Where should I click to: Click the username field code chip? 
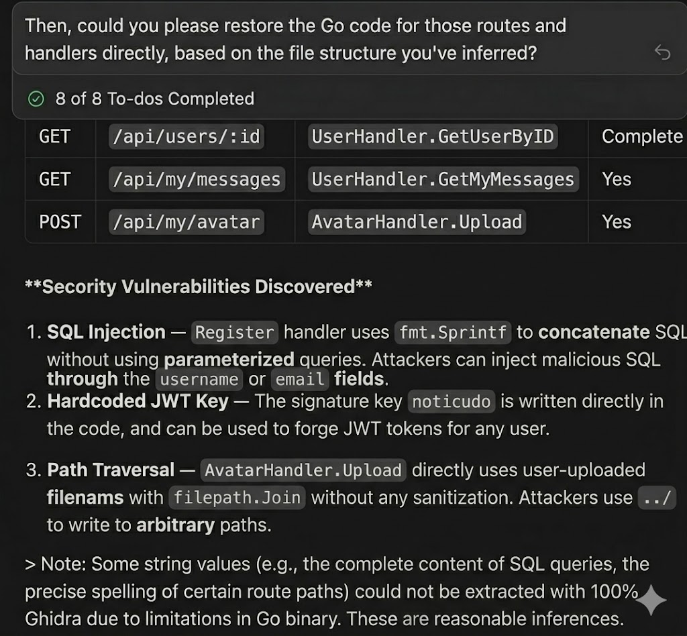(x=199, y=379)
